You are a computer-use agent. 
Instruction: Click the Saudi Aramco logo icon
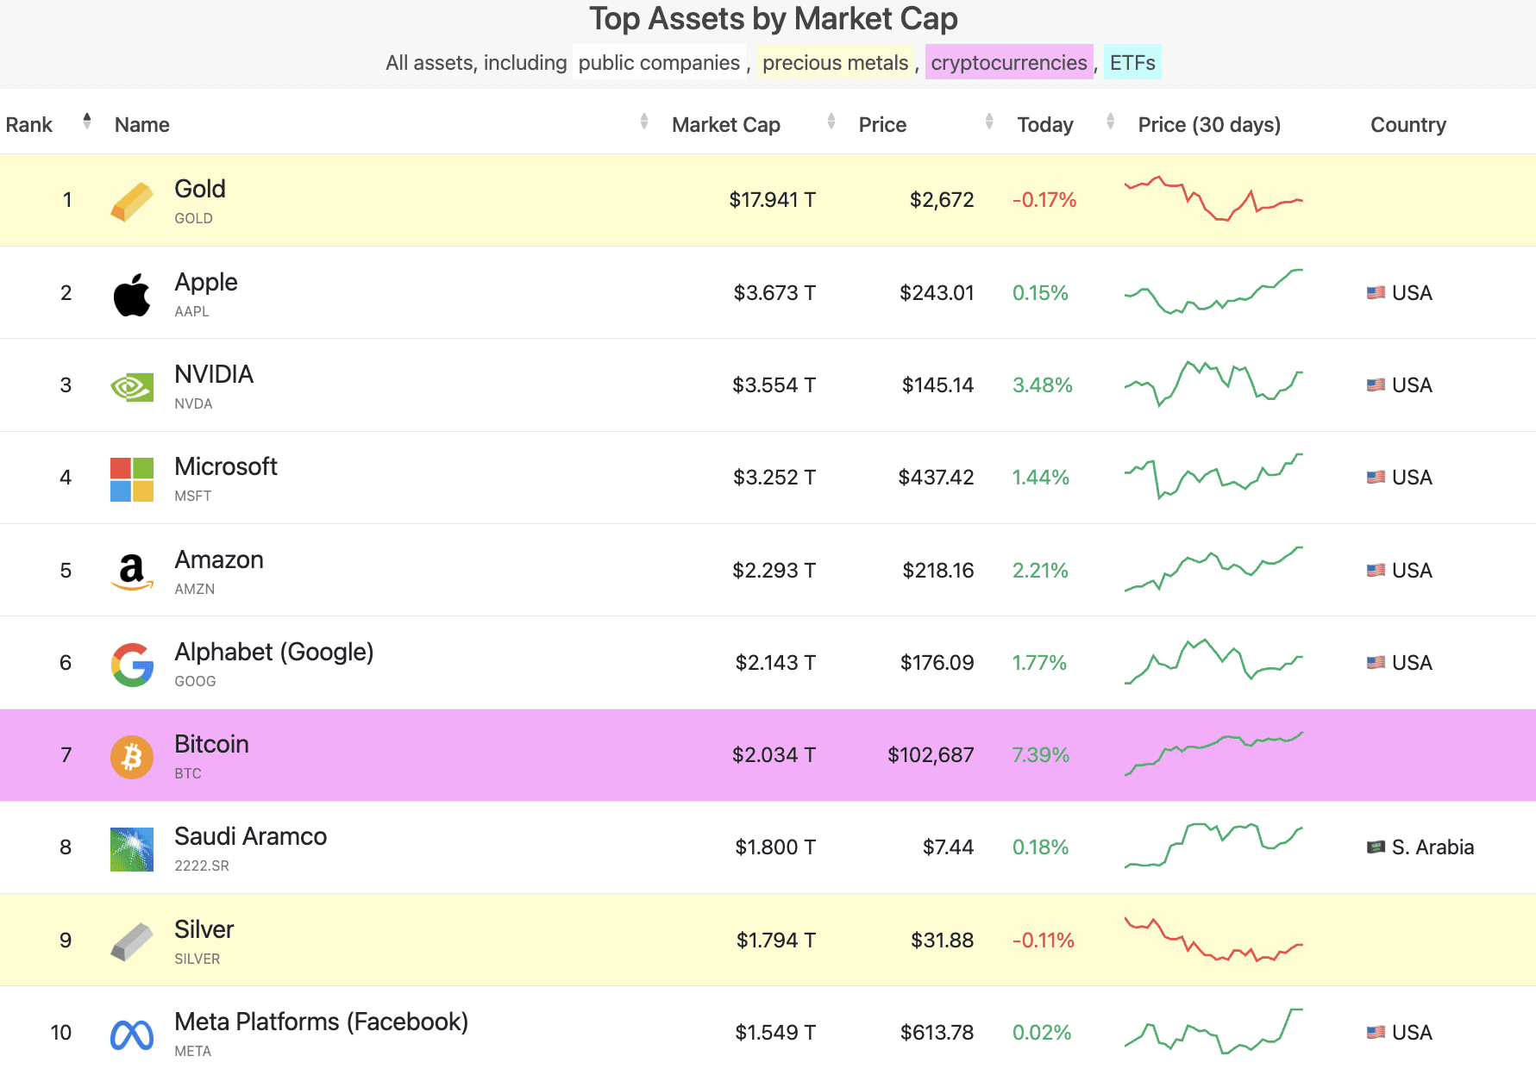(x=132, y=849)
